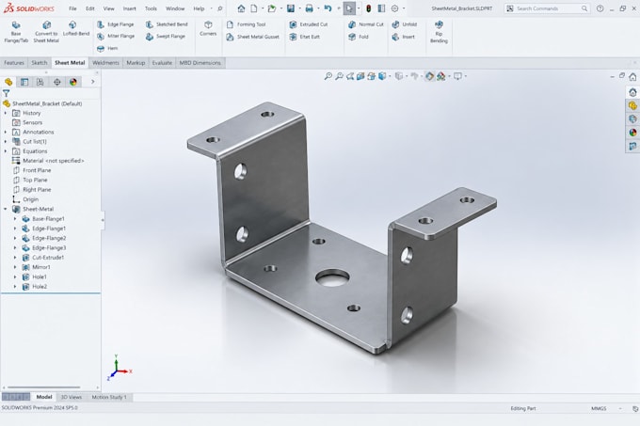Select the Origin item

25,199
